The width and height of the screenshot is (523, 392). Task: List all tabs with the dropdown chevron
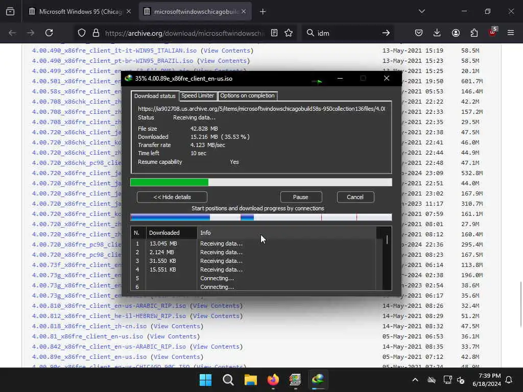(x=421, y=11)
